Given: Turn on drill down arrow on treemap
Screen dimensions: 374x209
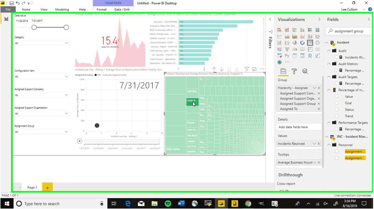Looking at the screenshot, I should [221, 69].
